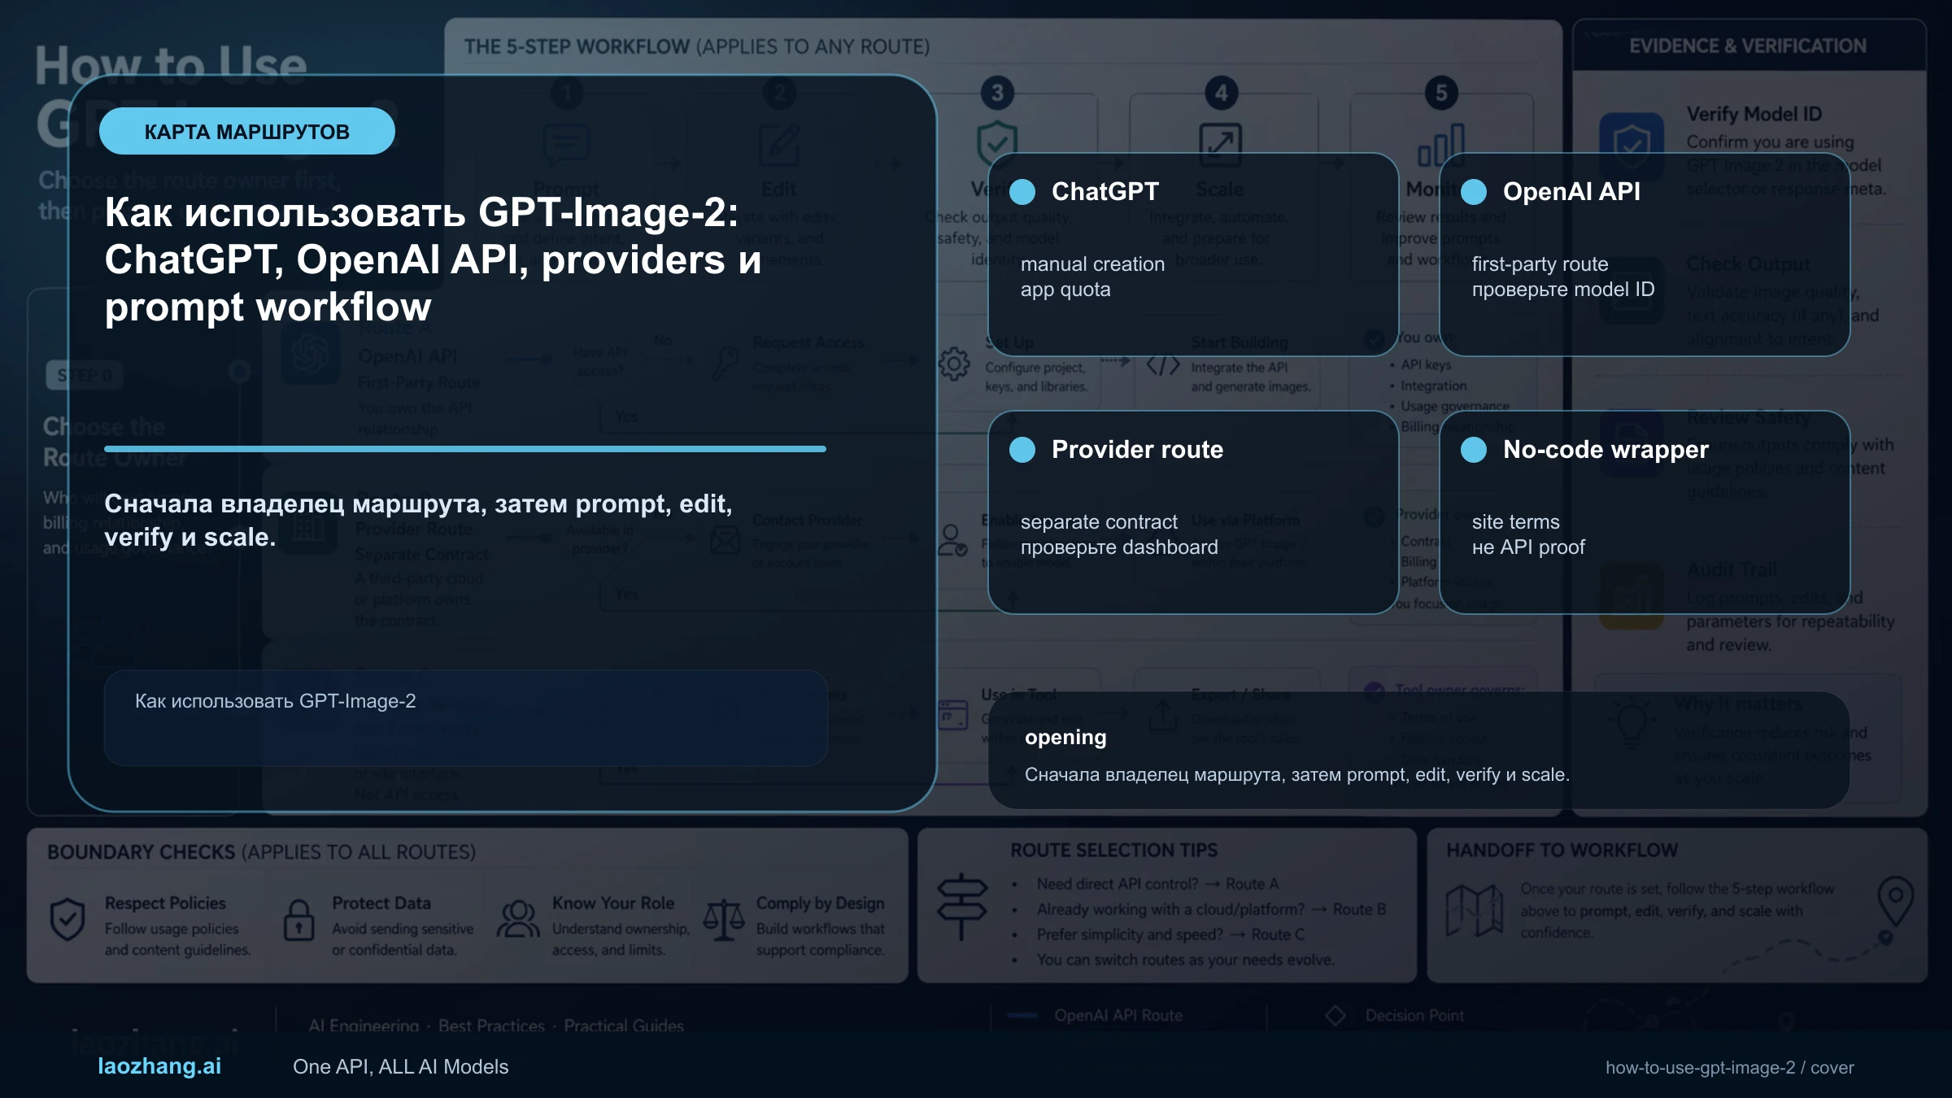Image resolution: width=1952 pixels, height=1098 pixels.
Task: Click the Handoff to Workflow map icon
Action: coord(1474,909)
